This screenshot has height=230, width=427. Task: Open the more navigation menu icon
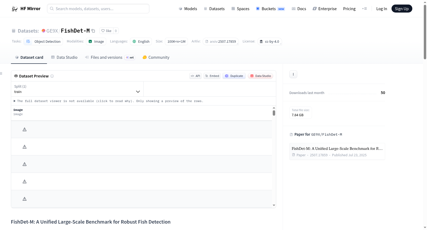364,9
